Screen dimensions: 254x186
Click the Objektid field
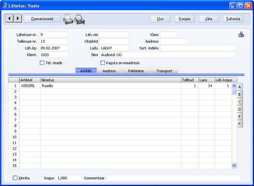pyautogui.click(x=114, y=41)
